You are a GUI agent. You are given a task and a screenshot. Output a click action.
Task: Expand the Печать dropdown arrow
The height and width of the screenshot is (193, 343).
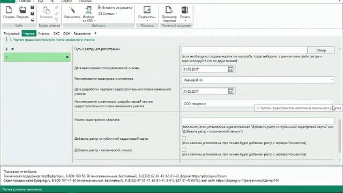tap(185, 20)
